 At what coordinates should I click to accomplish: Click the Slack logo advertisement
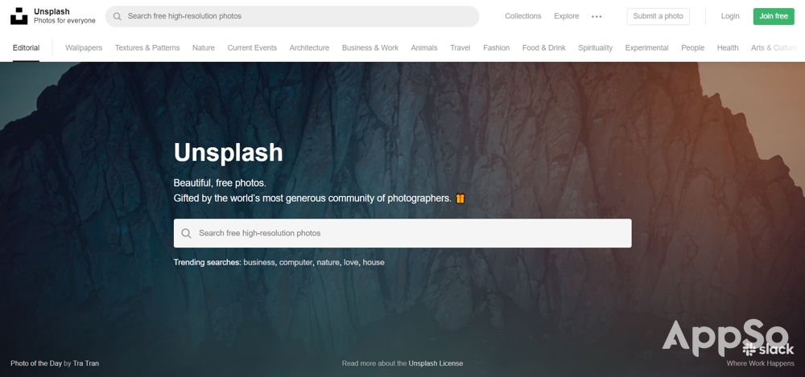point(768,350)
